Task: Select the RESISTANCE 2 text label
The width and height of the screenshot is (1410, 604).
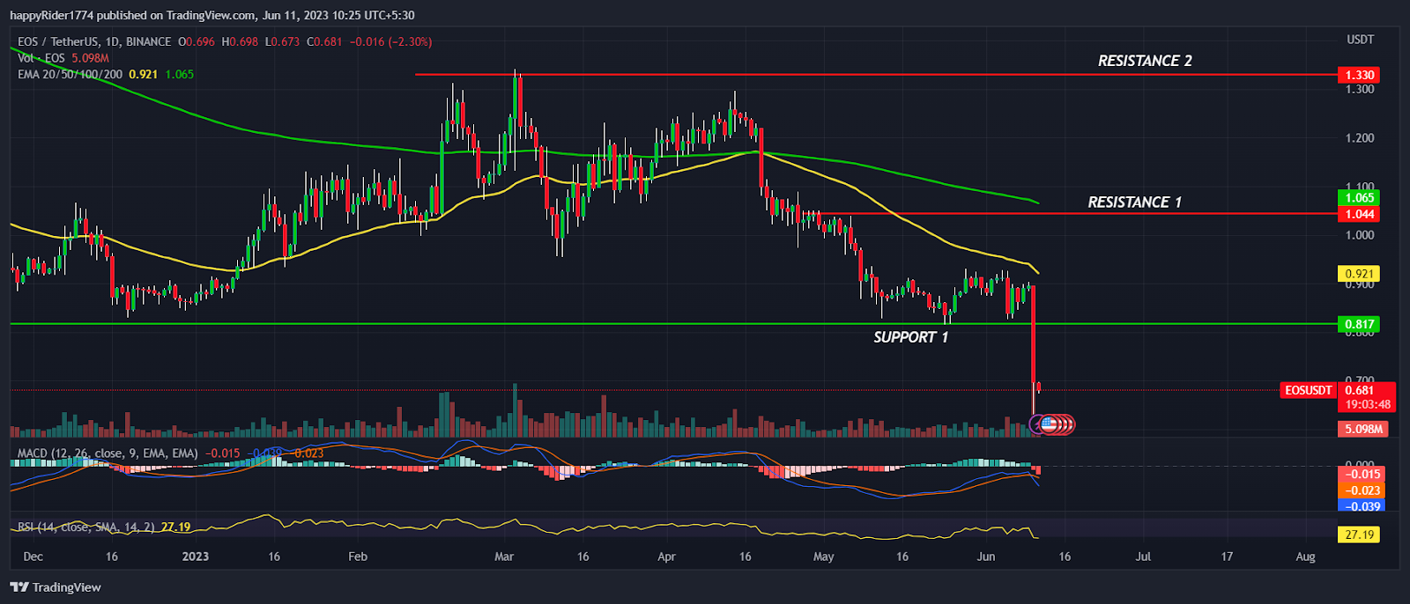Action: (x=1145, y=61)
